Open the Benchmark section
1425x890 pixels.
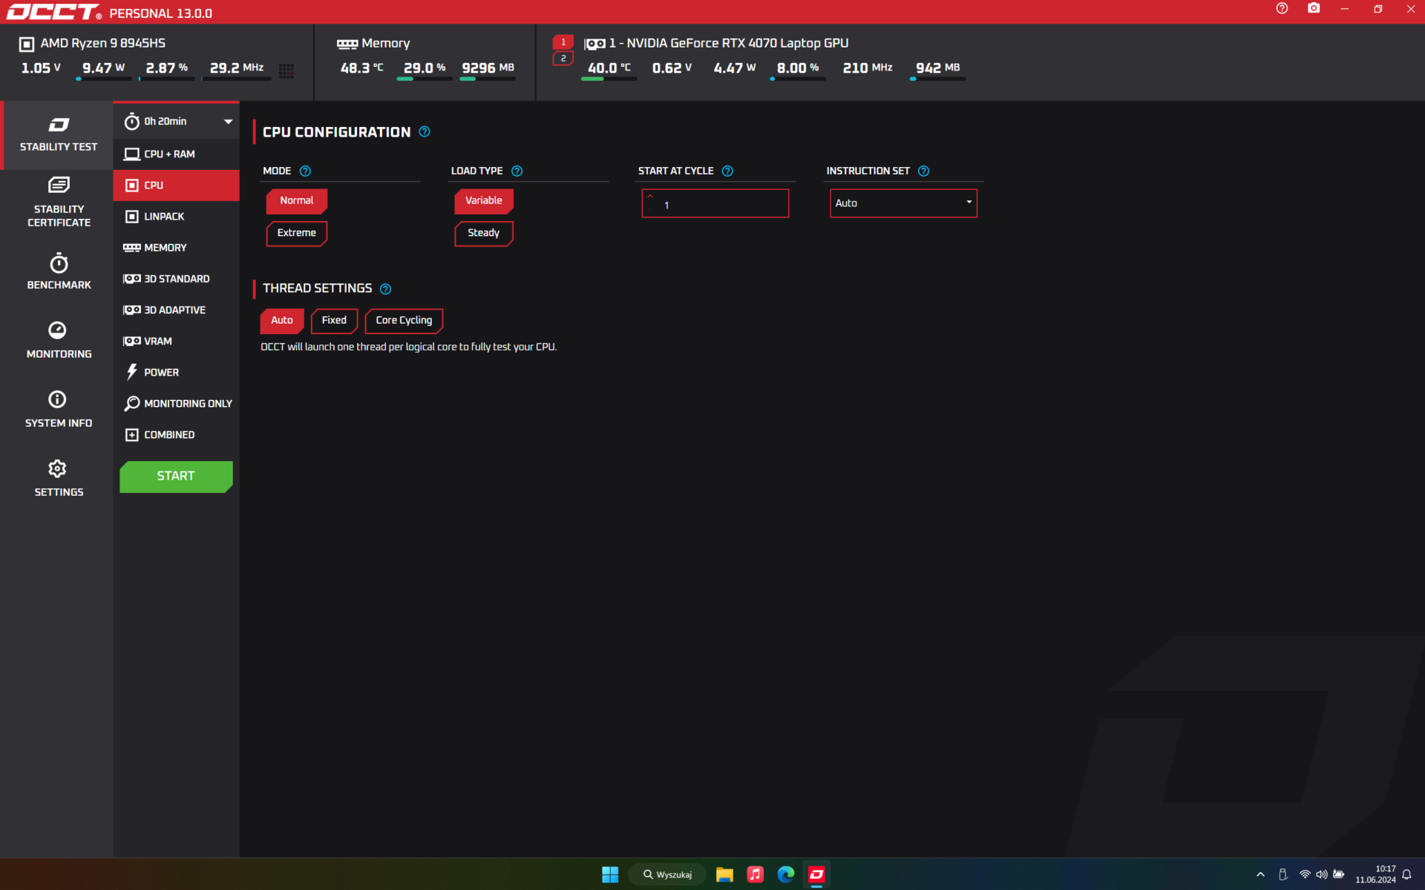coord(59,272)
